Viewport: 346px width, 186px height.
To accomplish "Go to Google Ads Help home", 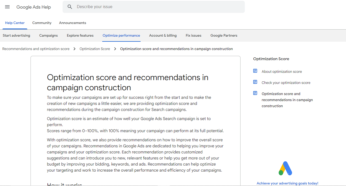I will (34, 7).
